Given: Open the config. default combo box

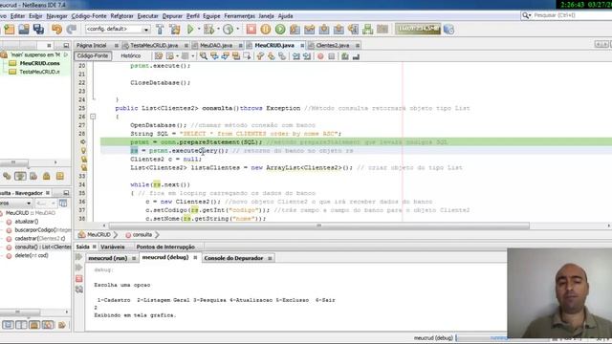Looking at the screenshot, I should (118, 30).
